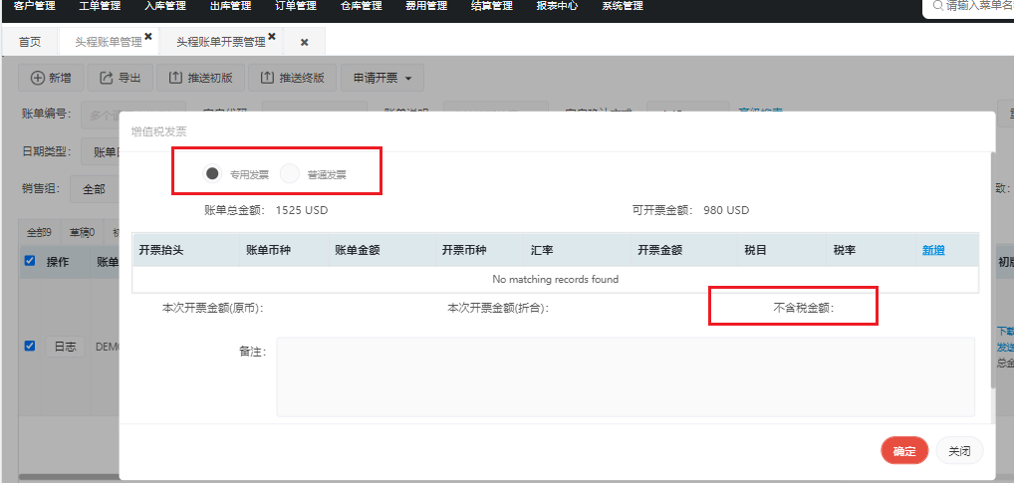The width and height of the screenshot is (1014, 483).
Task: Open the 报表中心 menu
Action: point(557,6)
